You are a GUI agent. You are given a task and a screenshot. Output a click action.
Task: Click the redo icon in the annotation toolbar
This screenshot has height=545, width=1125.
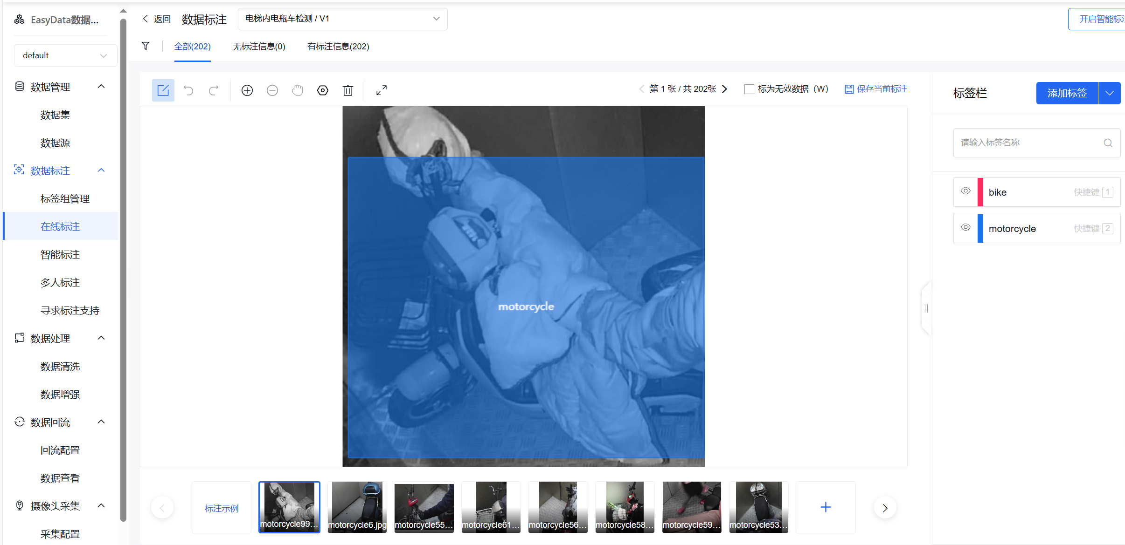click(x=214, y=90)
